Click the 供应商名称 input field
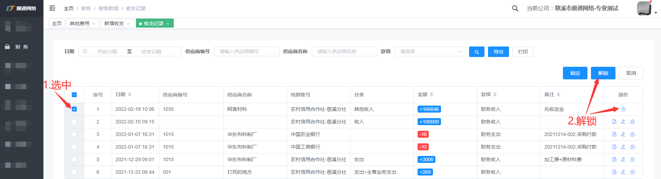This screenshot has width=661, height=179. click(344, 51)
